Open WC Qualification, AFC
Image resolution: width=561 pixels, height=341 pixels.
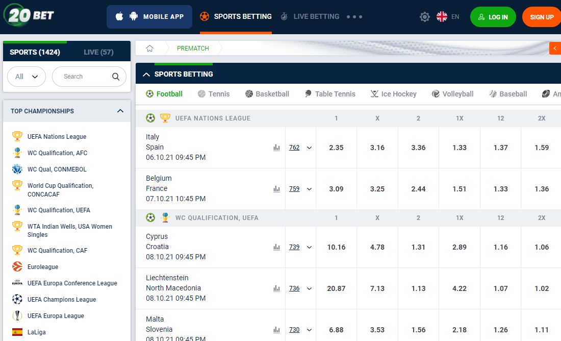pyautogui.click(x=57, y=153)
